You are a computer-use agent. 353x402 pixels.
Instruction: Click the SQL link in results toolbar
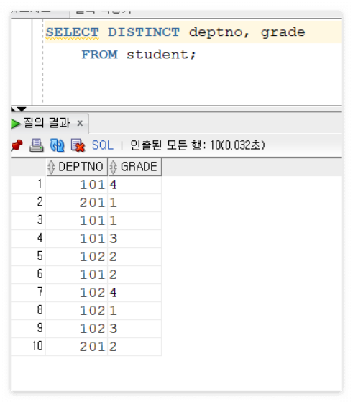[x=103, y=145]
